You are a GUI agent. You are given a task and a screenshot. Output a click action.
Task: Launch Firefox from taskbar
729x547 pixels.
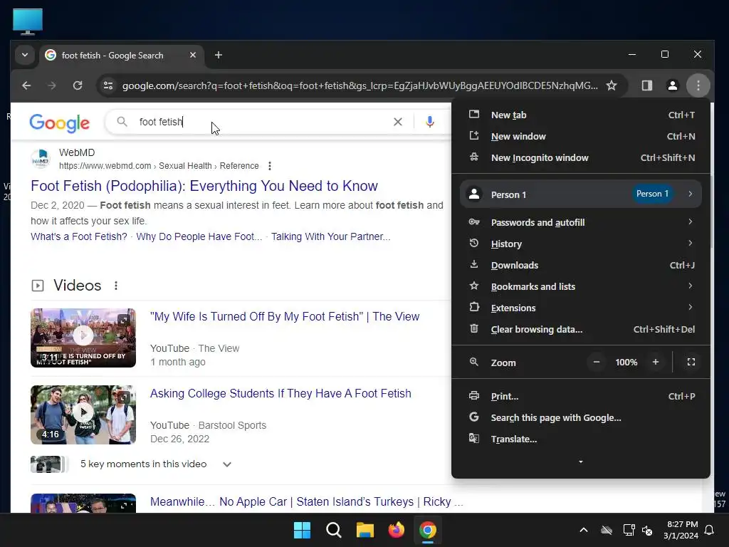[397, 530]
